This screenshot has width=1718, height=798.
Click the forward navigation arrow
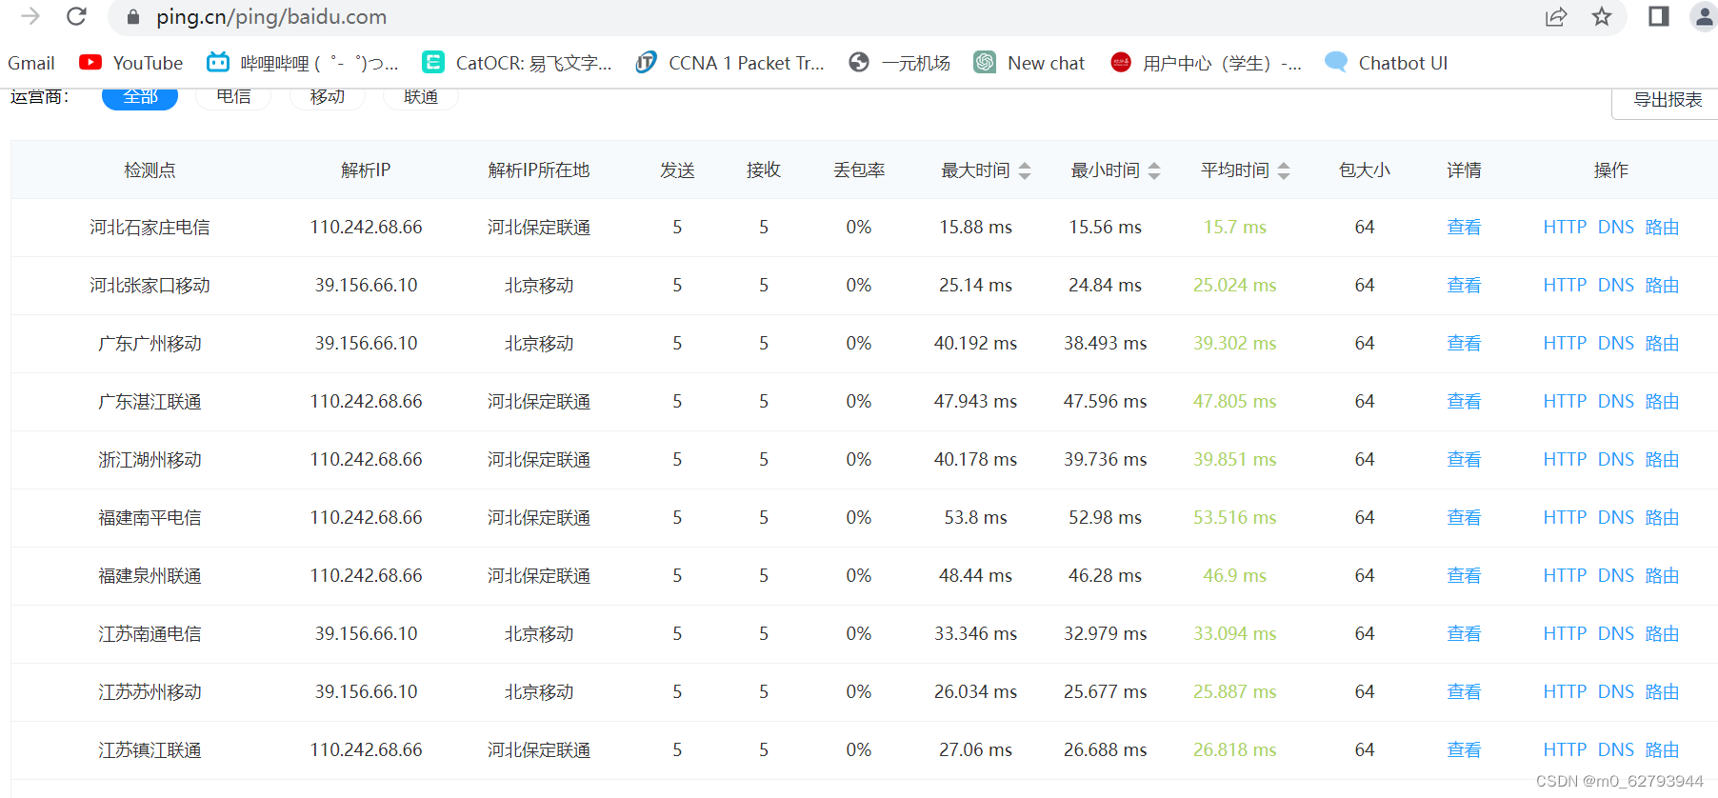[30, 16]
